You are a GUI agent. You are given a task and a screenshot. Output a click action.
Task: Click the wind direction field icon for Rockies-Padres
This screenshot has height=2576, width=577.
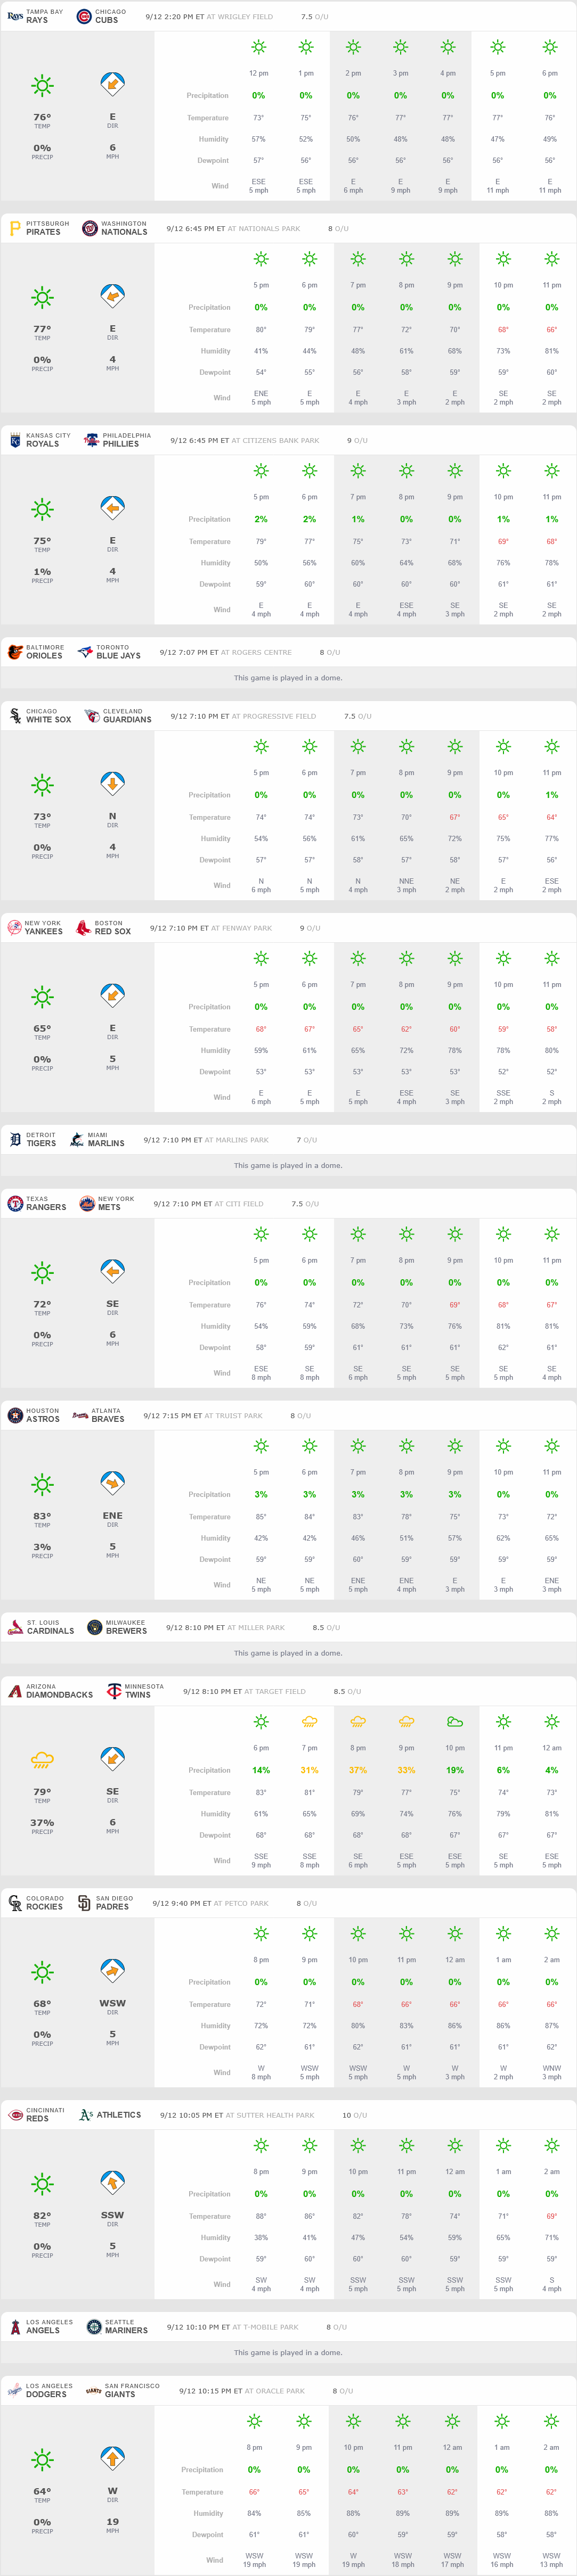click(x=112, y=1971)
